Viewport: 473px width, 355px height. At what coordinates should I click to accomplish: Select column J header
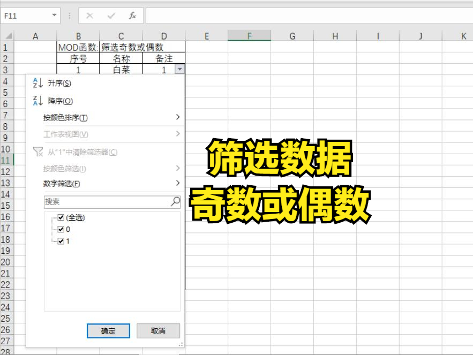pyautogui.click(x=421, y=36)
